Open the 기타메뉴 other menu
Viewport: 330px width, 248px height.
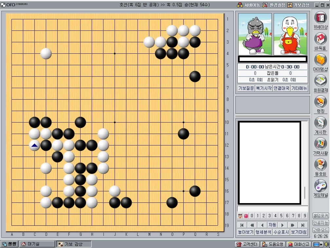(x=299, y=88)
